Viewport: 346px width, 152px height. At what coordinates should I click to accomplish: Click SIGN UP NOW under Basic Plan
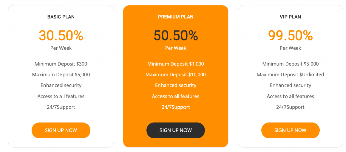[61, 130]
